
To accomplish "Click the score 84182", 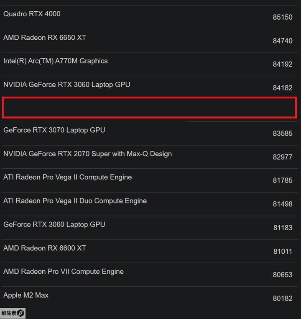I will pyautogui.click(x=283, y=88).
